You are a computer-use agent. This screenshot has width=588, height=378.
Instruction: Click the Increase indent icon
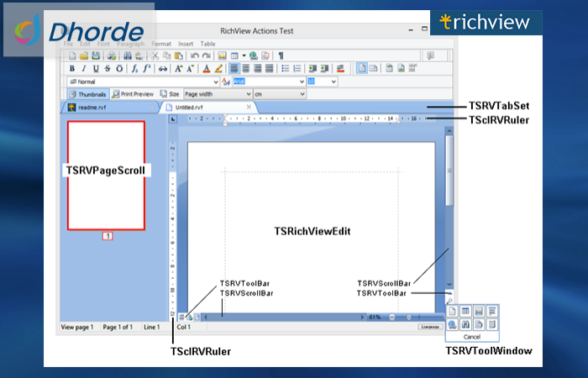(324, 69)
